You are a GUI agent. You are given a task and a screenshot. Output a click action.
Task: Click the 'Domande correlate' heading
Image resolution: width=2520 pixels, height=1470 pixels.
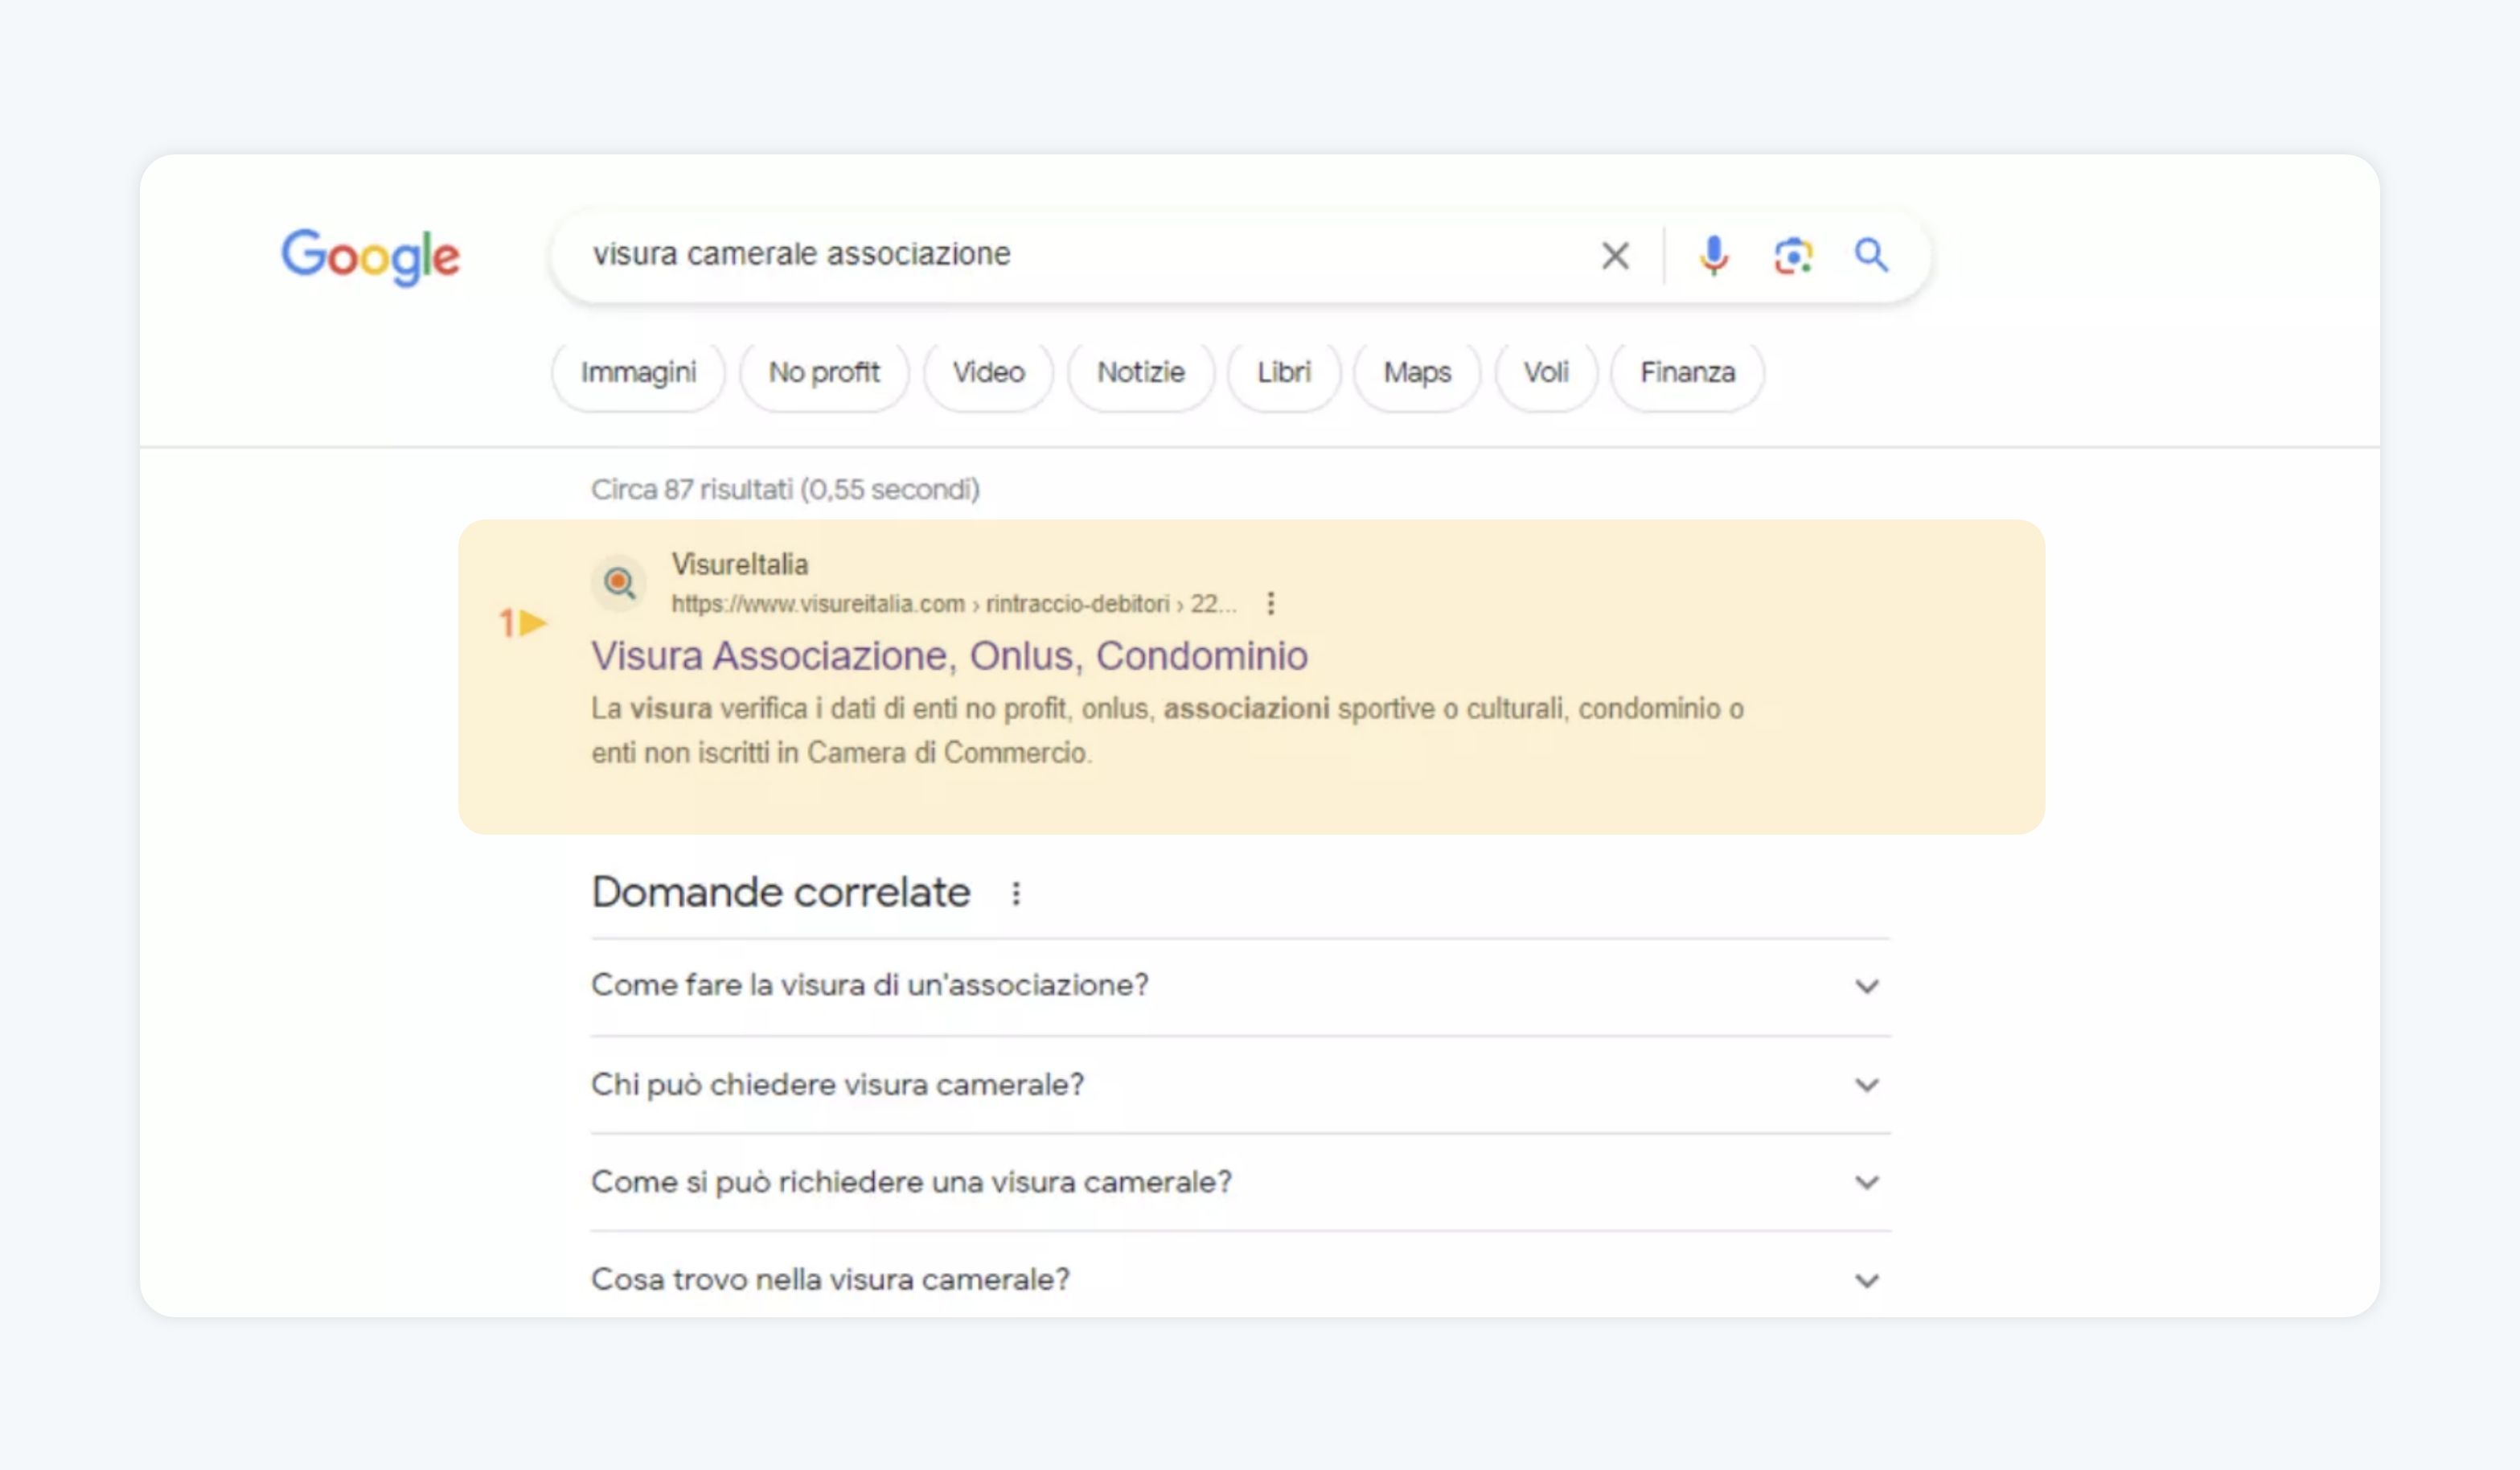[x=781, y=892]
